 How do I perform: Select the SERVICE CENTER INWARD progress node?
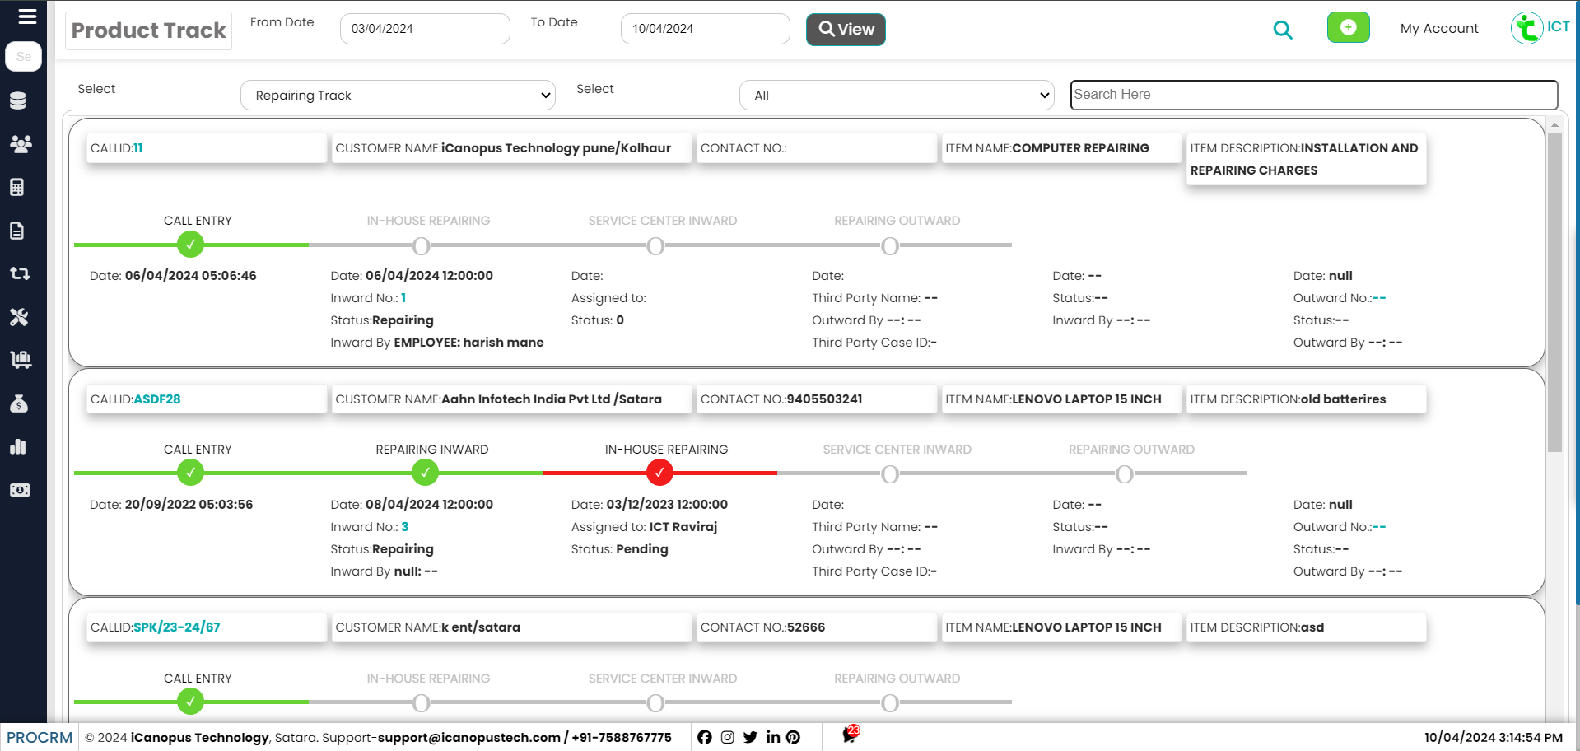point(889,473)
